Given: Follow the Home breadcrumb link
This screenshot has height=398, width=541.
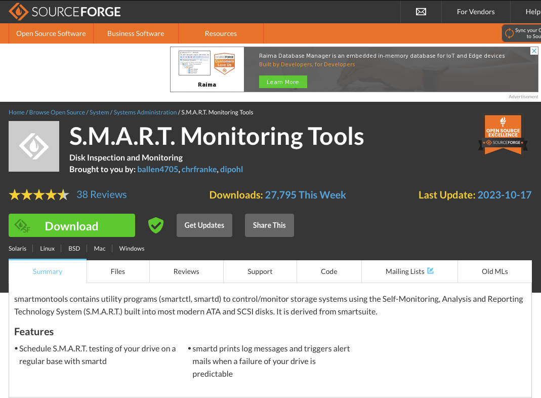Looking at the screenshot, I should pos(17,112).
